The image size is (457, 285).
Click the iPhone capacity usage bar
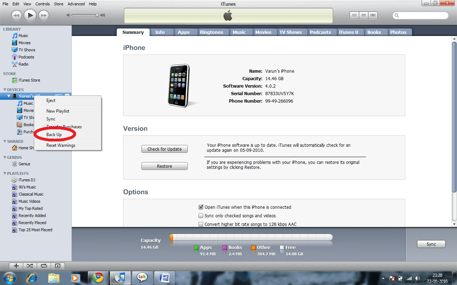click(251, 237)
